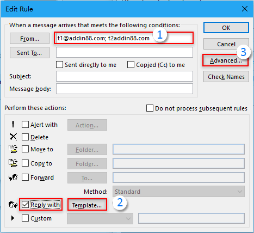The width and height of the screenshot is (254, 233).
Task: Uncheck the Reply with checkbox
Action: [25, 205]
